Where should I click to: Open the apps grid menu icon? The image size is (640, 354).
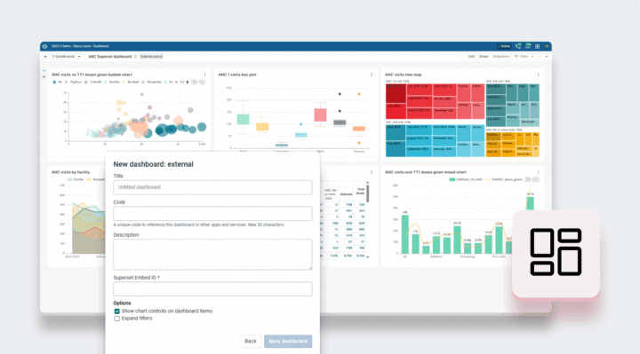pos(537,46)
